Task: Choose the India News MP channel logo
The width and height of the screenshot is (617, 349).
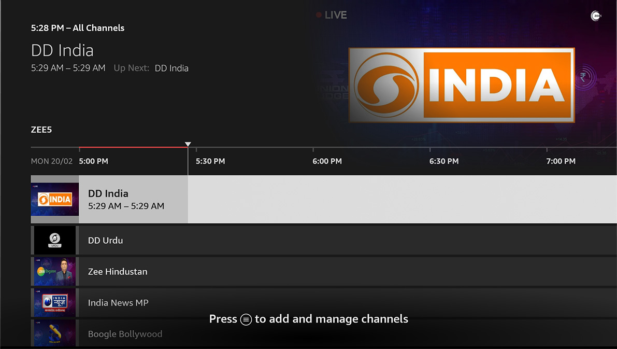Action: [x=54, y=302]
